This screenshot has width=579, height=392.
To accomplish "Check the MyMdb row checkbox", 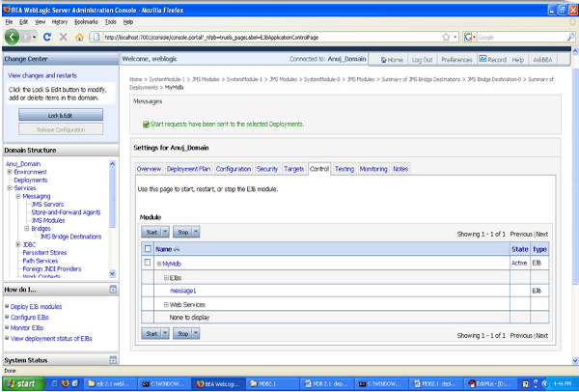I will coord(148,263).
